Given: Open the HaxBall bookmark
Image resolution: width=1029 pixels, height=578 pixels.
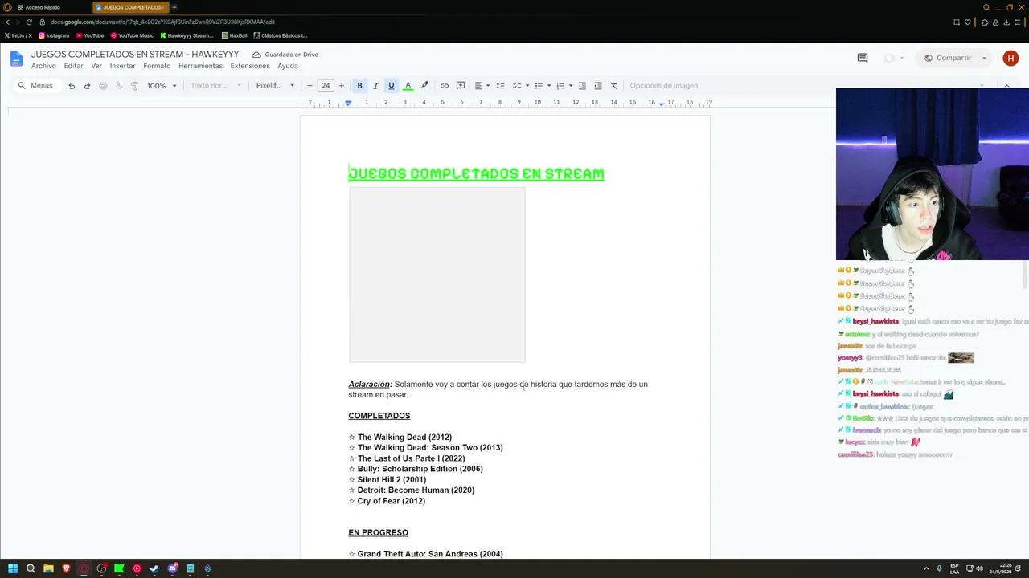Looking at the screenshot, I should (x=235, y=35).
